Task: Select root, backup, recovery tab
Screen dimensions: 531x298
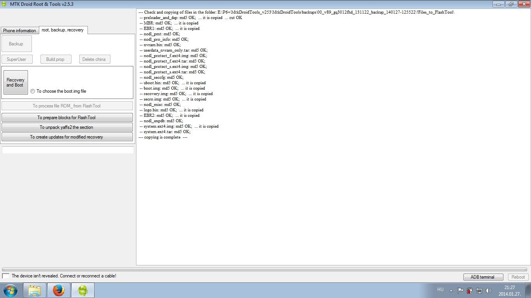Action: pyautogui.click(x=63, y=30)
